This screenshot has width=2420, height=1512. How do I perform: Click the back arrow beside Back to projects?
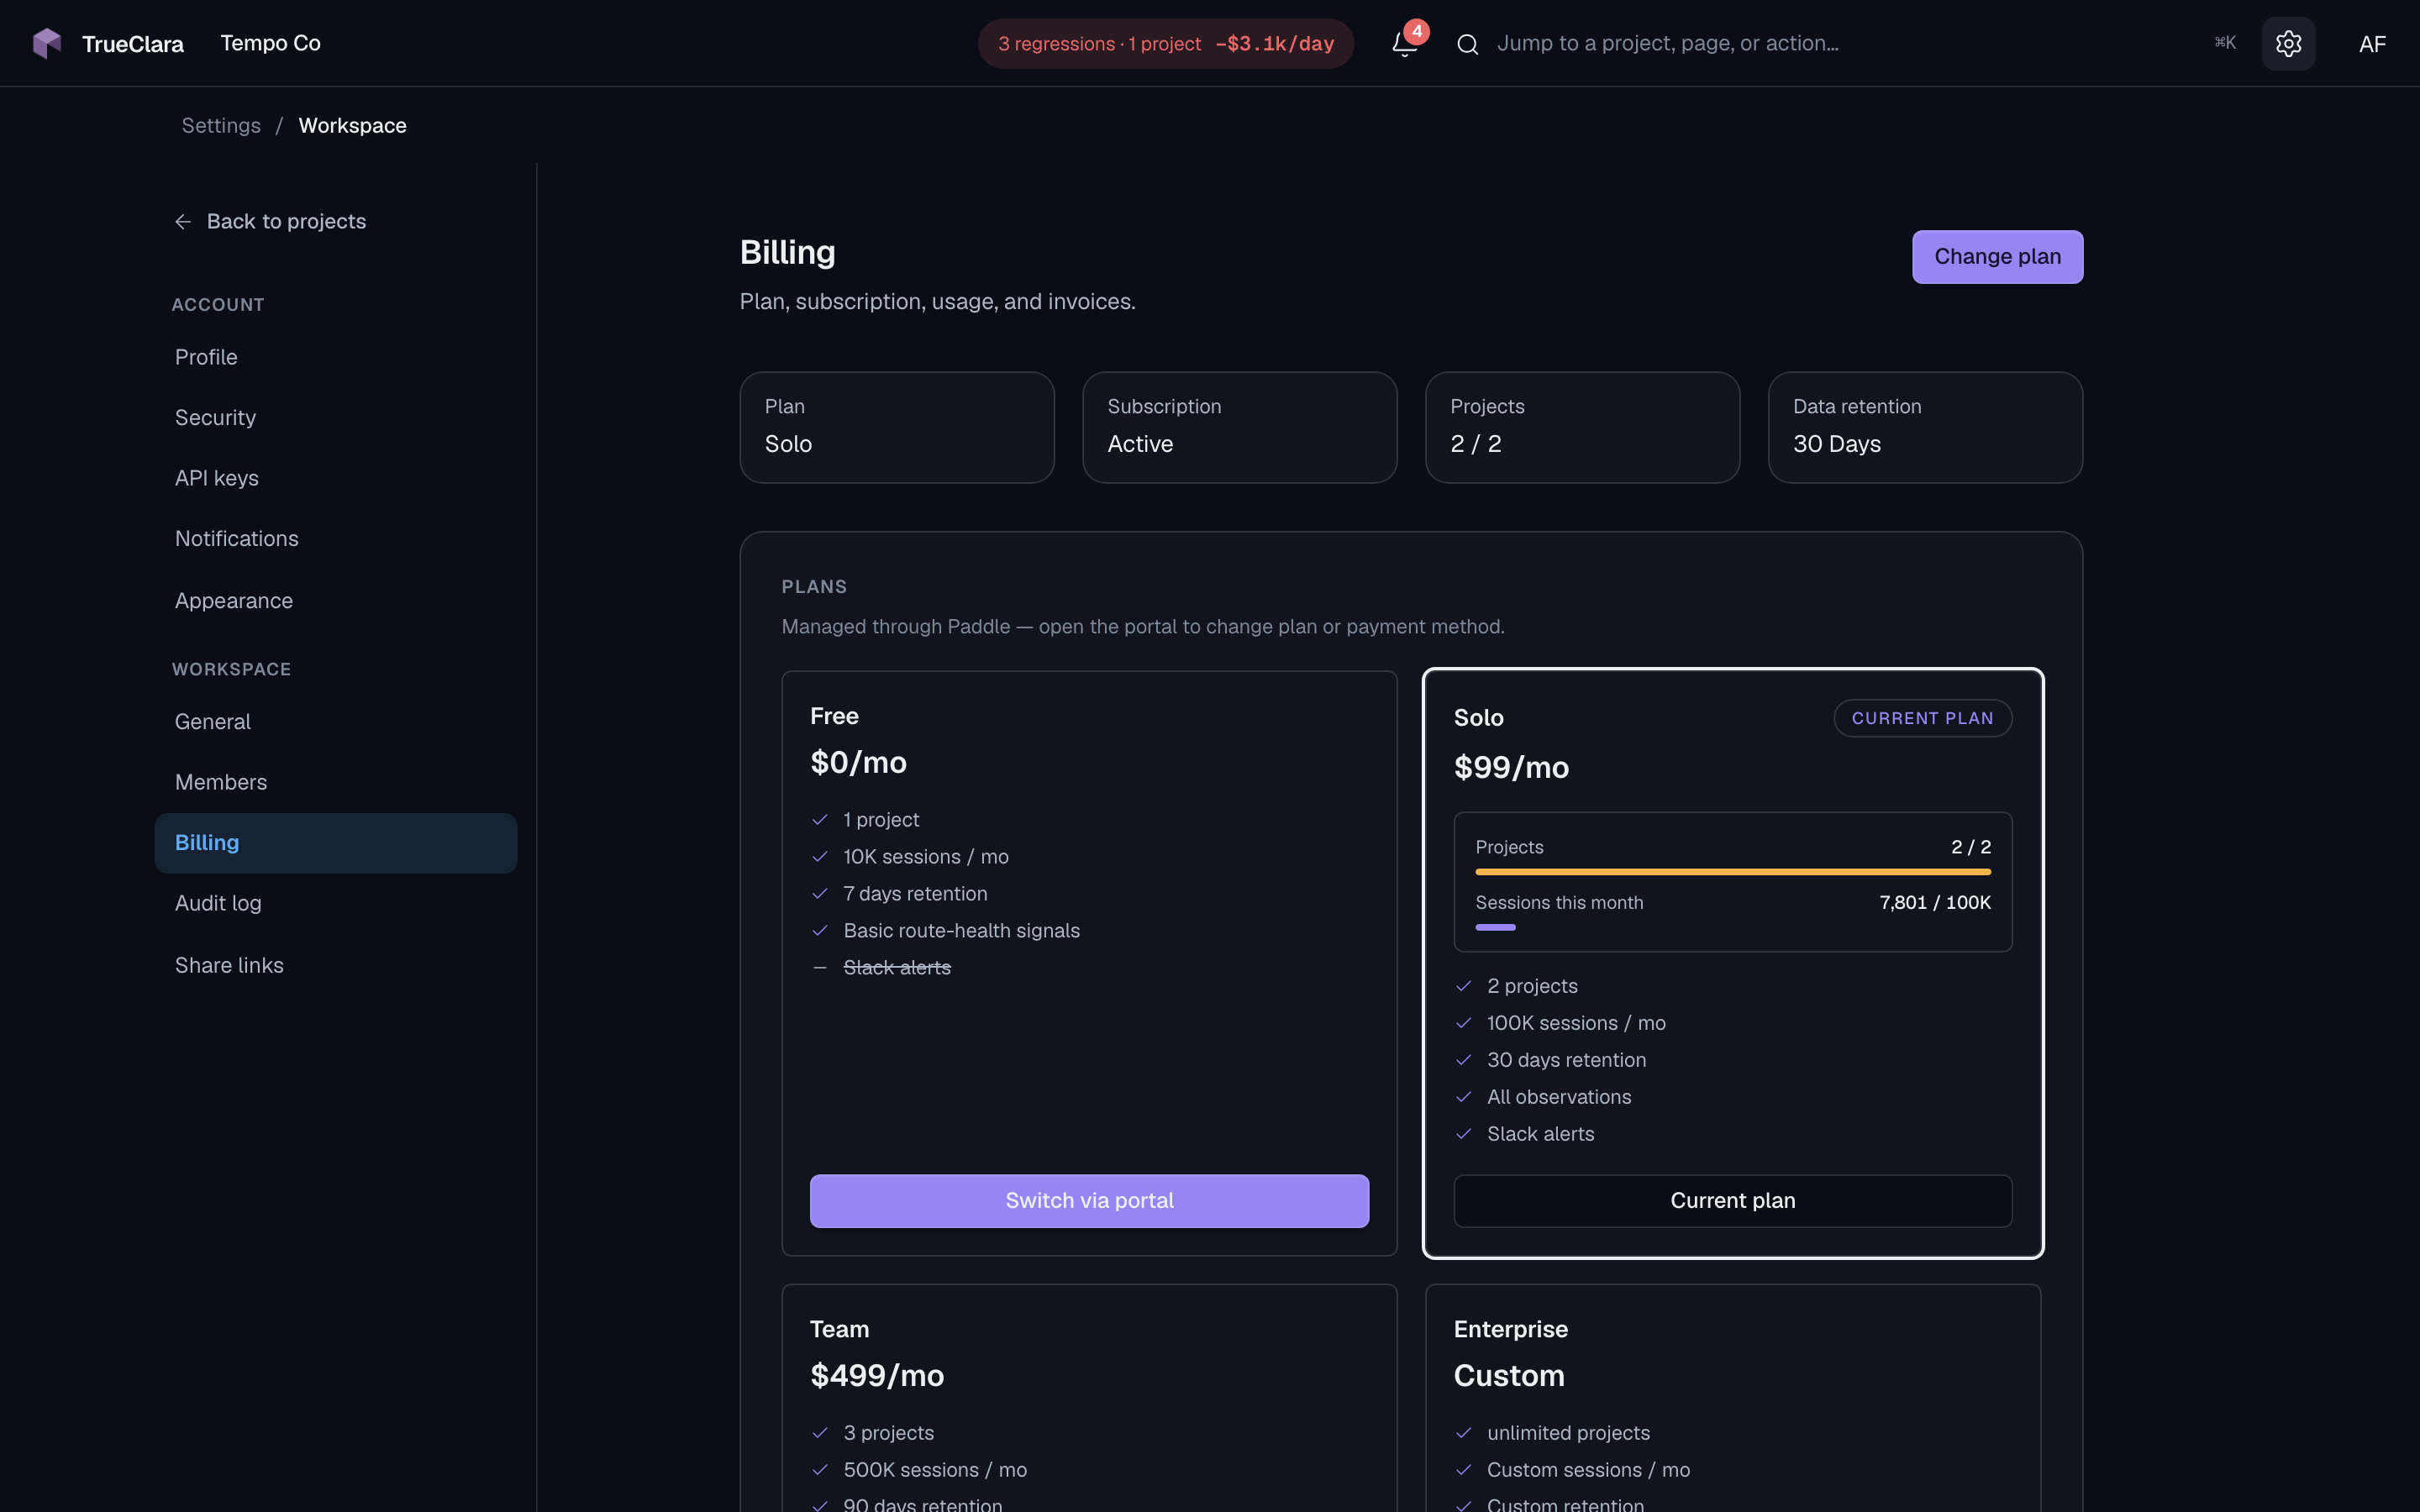[183, 222]
